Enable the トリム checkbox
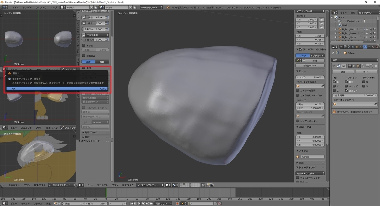 coord(83,45)
